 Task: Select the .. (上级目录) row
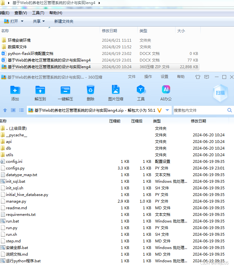(x=117, y=128)
